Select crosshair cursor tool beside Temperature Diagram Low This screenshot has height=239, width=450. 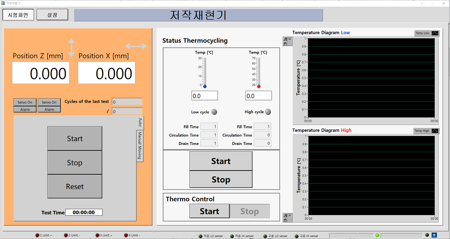click(x=290, y=39)
